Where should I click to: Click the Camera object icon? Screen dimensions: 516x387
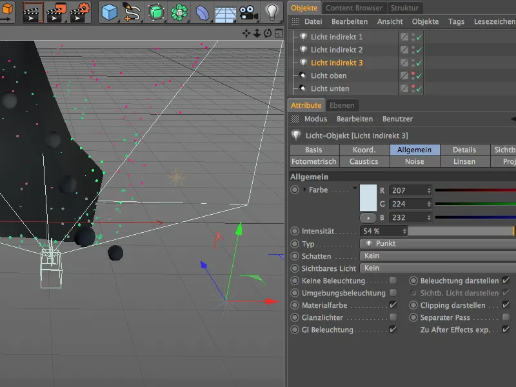point(248,12)
